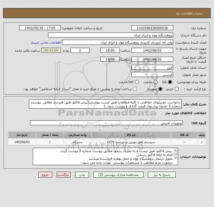Click the اطلاعات کالاهای مورد نیاز heading
The image size is (214, 207).
(x=185, y=113)
